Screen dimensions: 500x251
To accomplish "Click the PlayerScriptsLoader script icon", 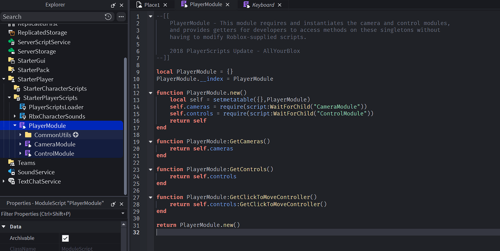I will pos(22,107).
